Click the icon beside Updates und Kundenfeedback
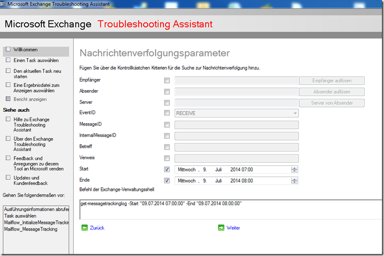Screen dimensions: 384x256 [x=8, y=178]
